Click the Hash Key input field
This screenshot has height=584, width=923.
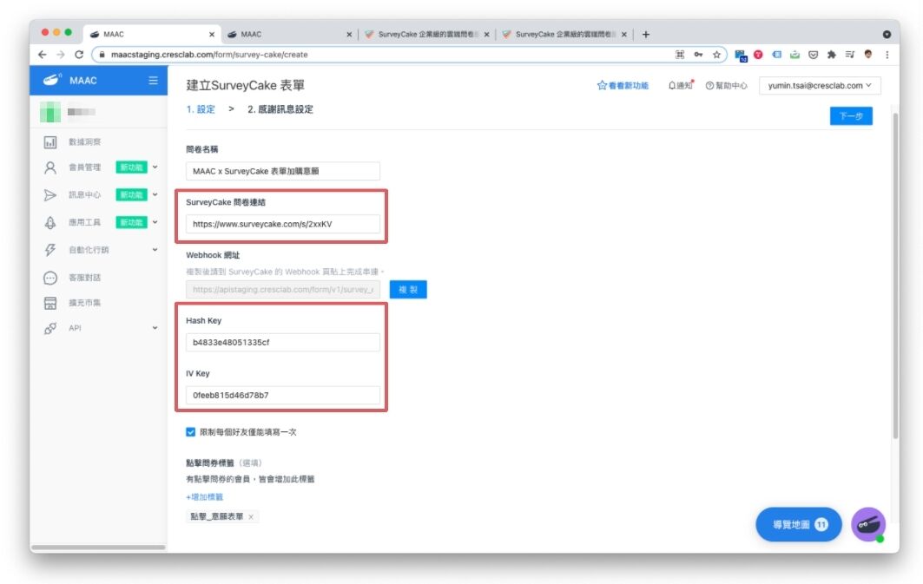pos(283,342)
